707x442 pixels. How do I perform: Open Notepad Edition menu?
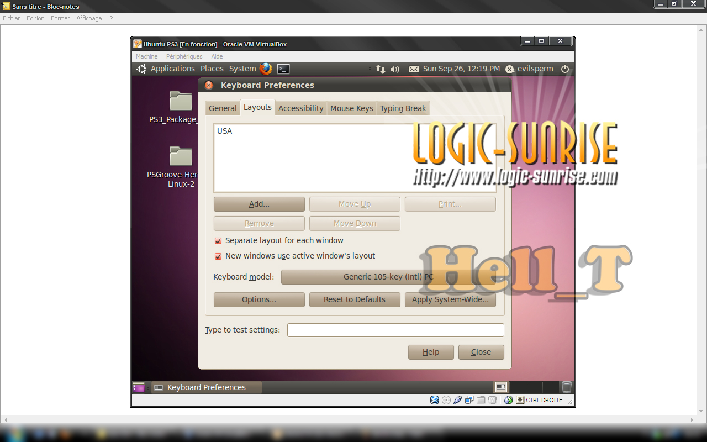35,18
